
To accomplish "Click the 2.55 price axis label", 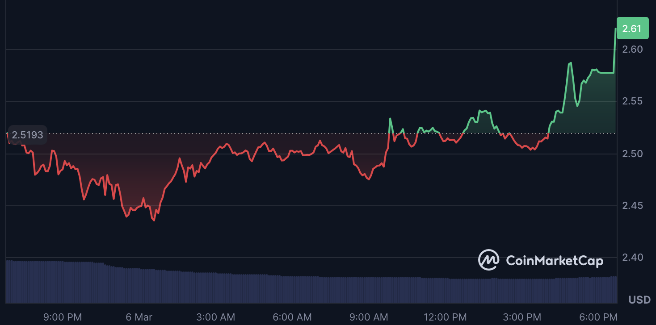I will coord(632,101).
